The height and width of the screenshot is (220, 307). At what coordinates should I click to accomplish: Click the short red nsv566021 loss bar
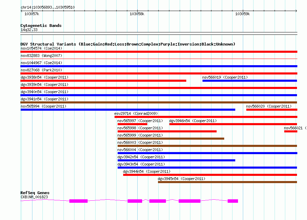click(x=291, y=131)
